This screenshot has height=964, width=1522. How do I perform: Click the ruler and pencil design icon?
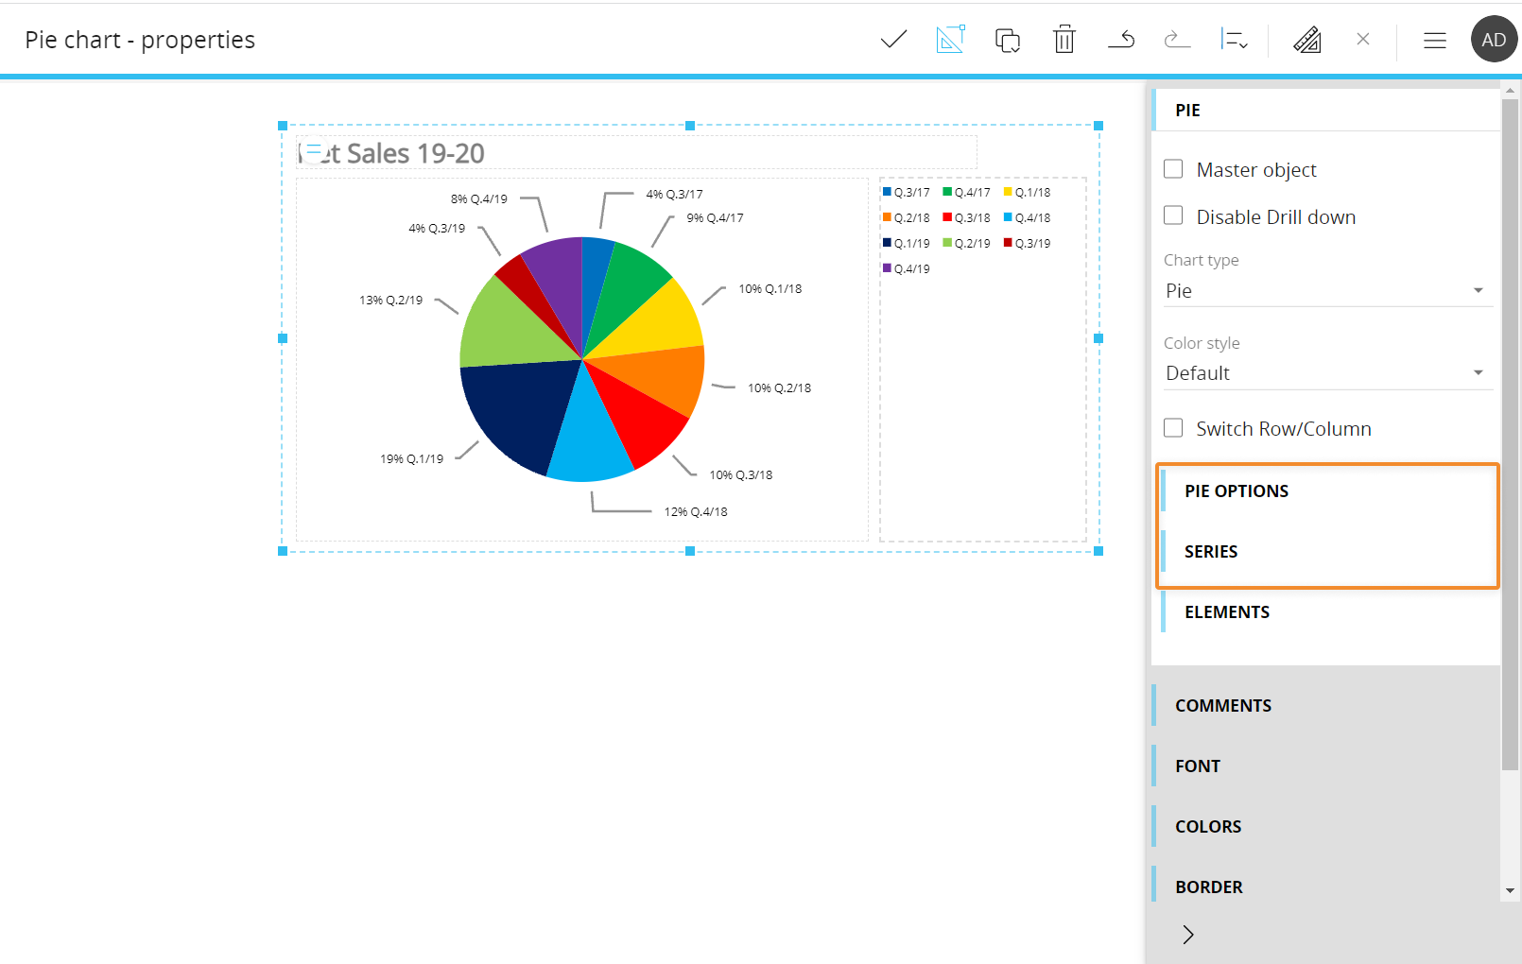(1307, 40)
